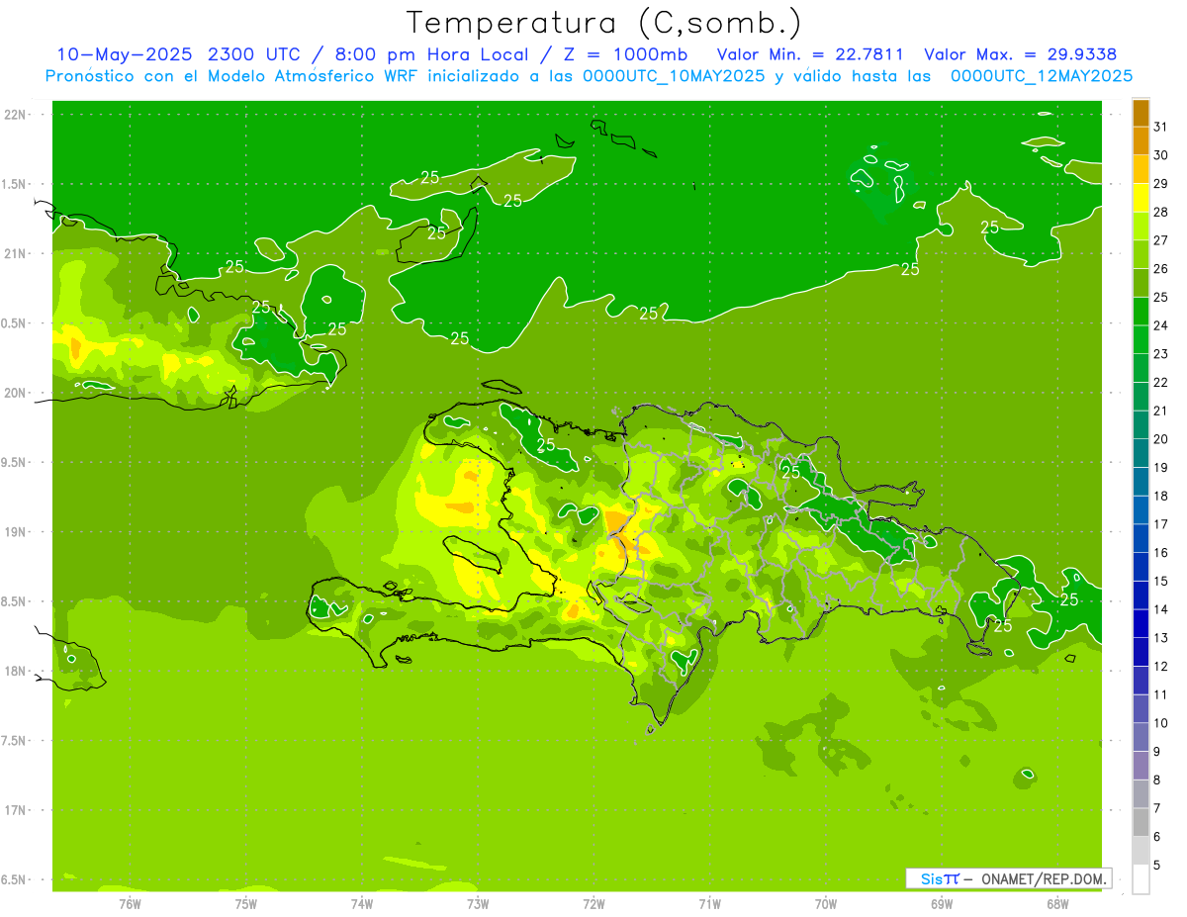Click the legend value label "23"
The width and height of the screenshot is (1187, 917).
(1160, 354)
